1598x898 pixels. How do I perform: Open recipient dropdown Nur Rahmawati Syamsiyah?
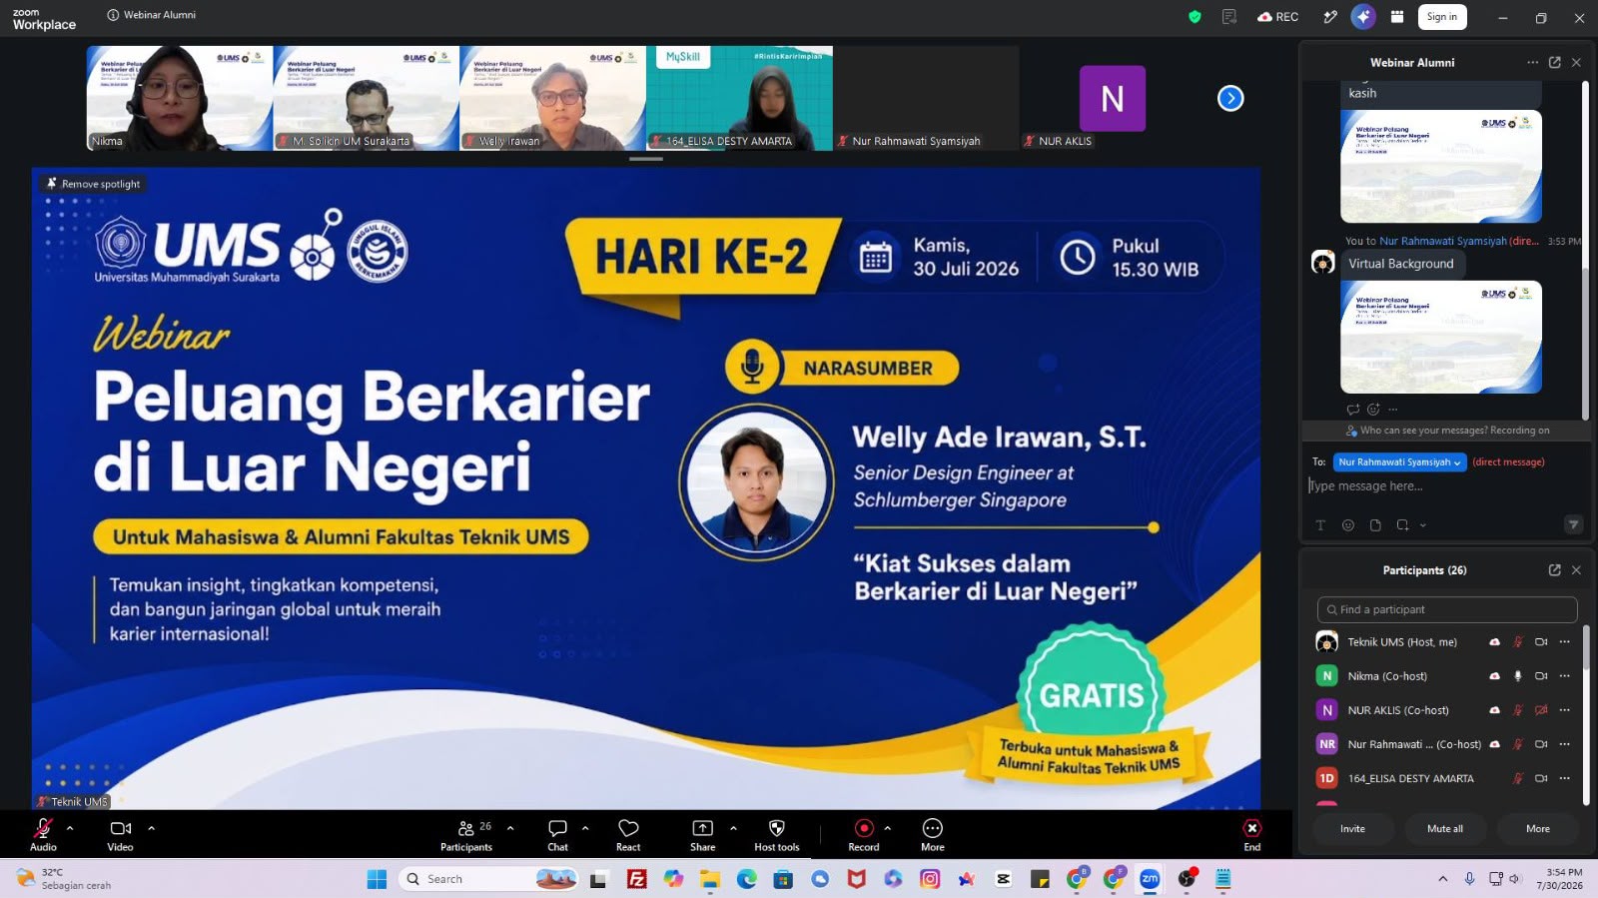pyautogui.click(x=1399, y=462)
